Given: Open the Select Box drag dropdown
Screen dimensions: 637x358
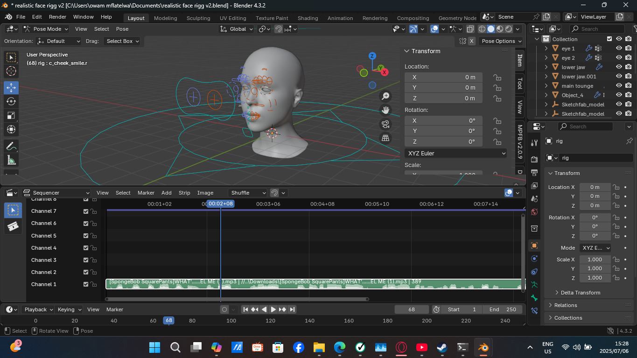Looking at the screenshot, I should (122, 41).
